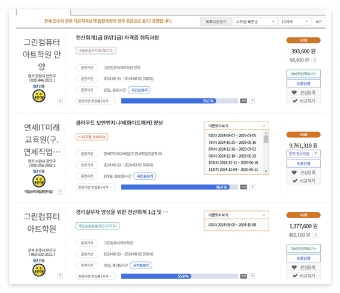Select 11회차 2024-12-04 ~ 2025-06-11
Viewport: 340px width, 293px height.
point(233,170)
